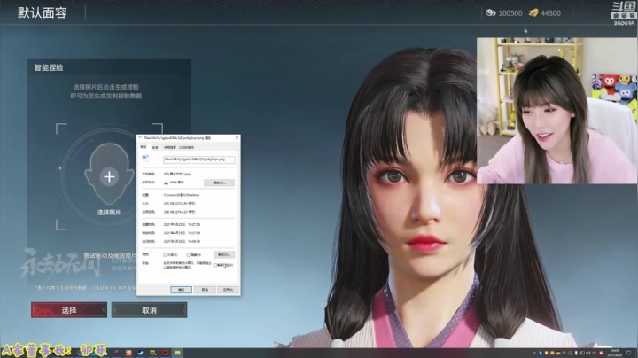638x358 pixels.
Task: Click the 更改 button beside WPS 图片
Action: (220, 183)
